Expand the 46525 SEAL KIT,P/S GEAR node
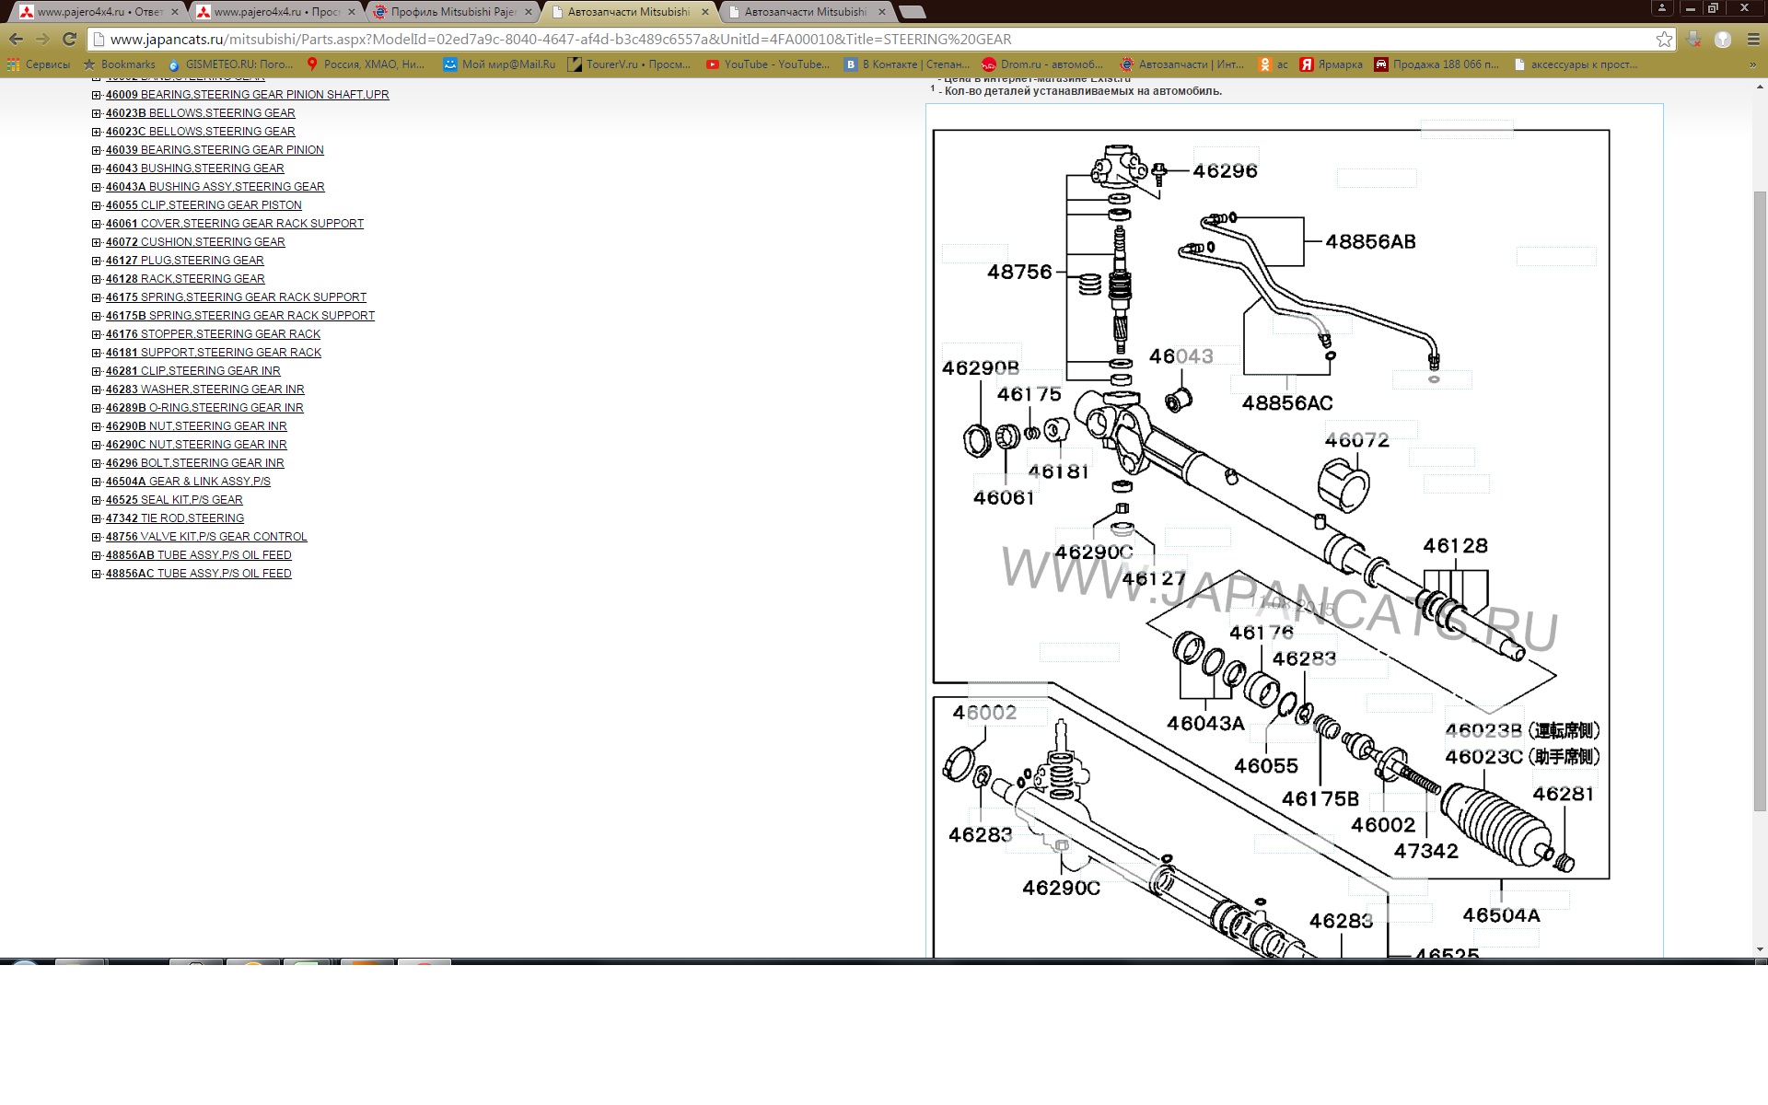 coord(97,500)
